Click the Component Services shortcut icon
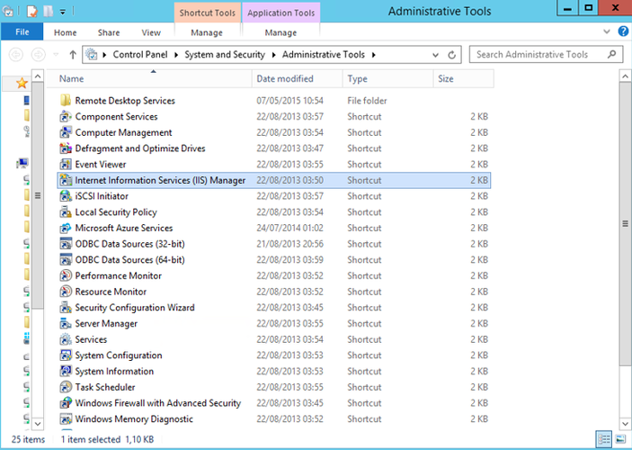 click(66, 117)
